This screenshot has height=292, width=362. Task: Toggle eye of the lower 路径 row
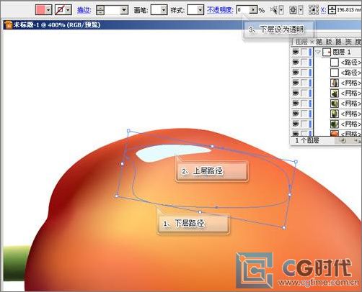point(296,73)
